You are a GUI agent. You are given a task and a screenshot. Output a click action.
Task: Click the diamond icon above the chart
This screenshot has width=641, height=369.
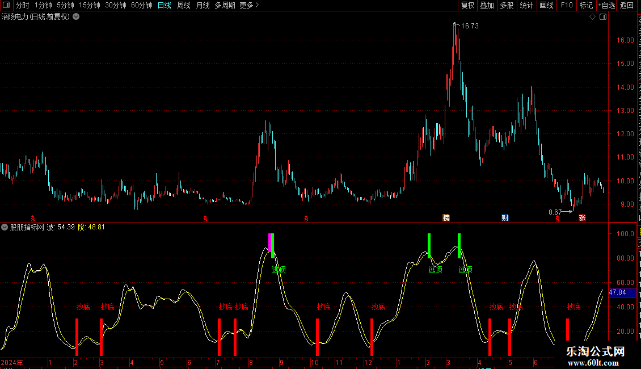[x=592, y=17]
